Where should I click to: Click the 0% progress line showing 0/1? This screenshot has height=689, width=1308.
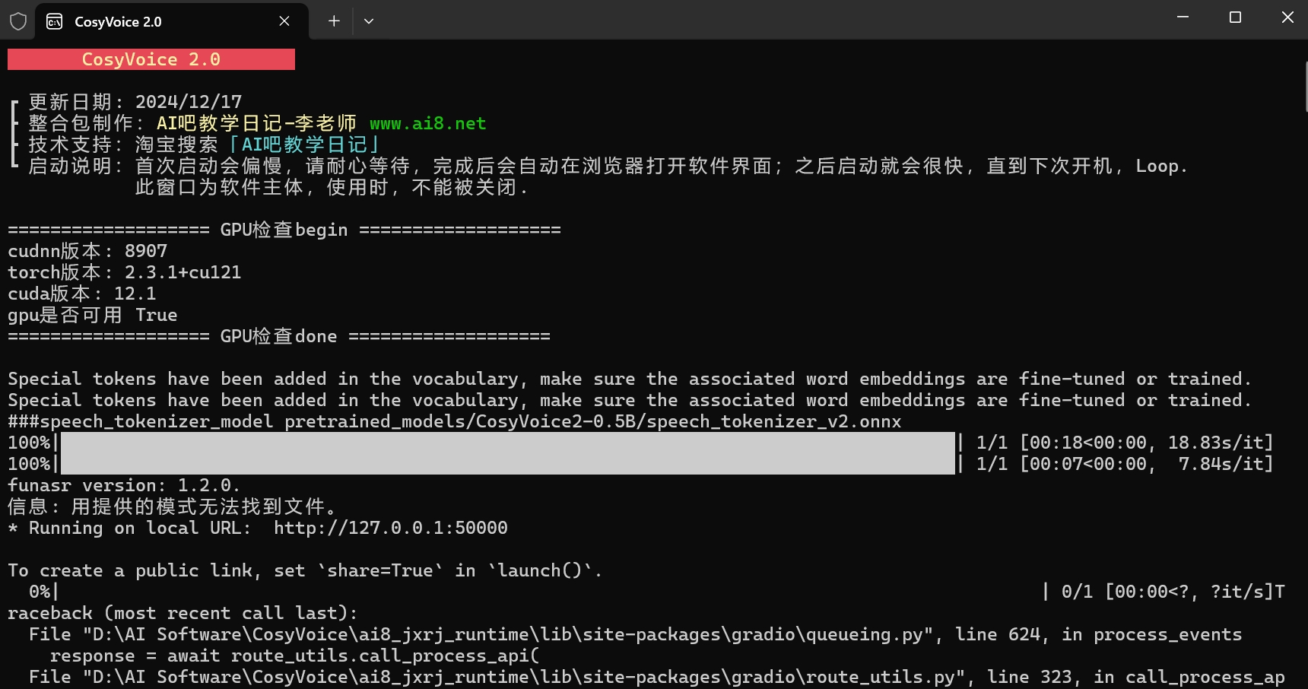(656, 592)
